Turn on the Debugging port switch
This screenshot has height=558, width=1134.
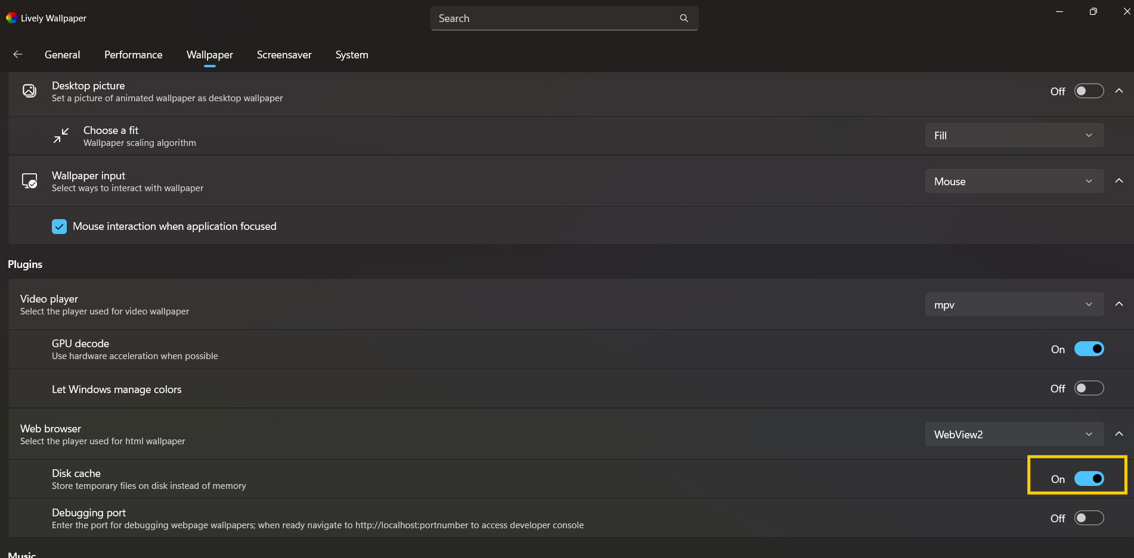(1089, 518)
